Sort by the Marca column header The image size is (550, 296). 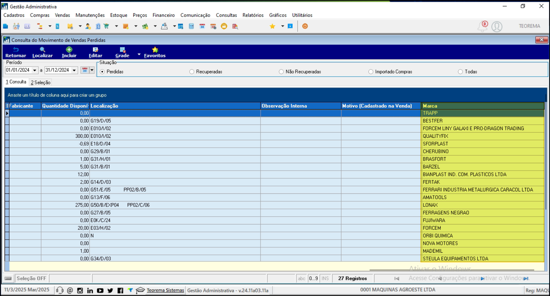(x=483, y=106)
